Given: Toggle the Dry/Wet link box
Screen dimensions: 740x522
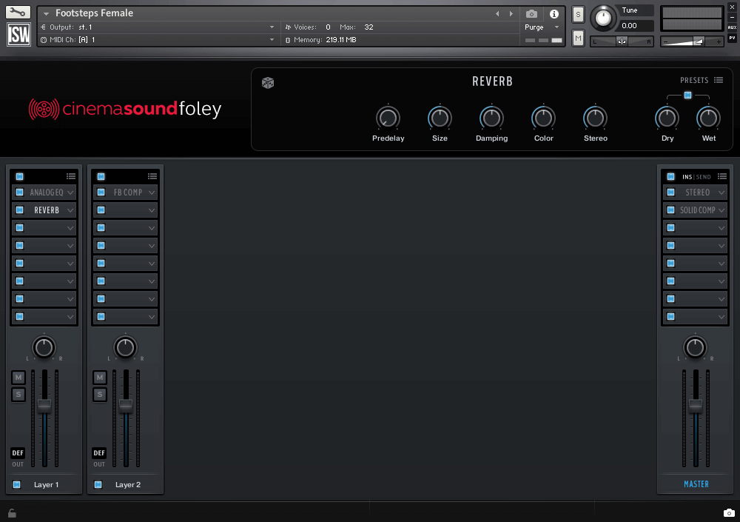Looking at the screenshot, I should point(687,95).
